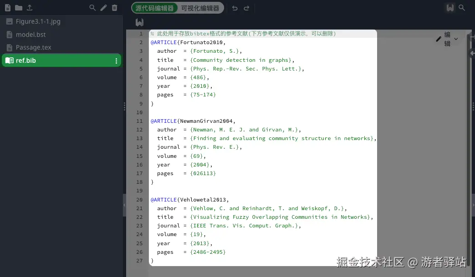Image resolution: width=475 pixels, height=277 pixels.
Task: Create a new folder in the file tree
Action: click(x=19, y=8)
